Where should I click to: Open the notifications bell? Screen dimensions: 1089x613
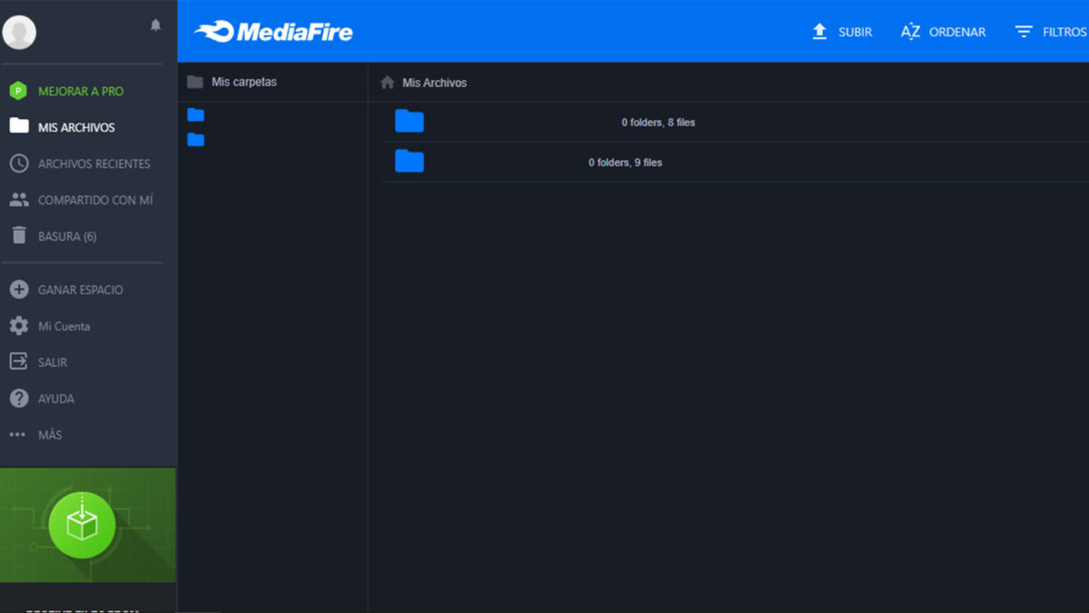click(155, 25)
